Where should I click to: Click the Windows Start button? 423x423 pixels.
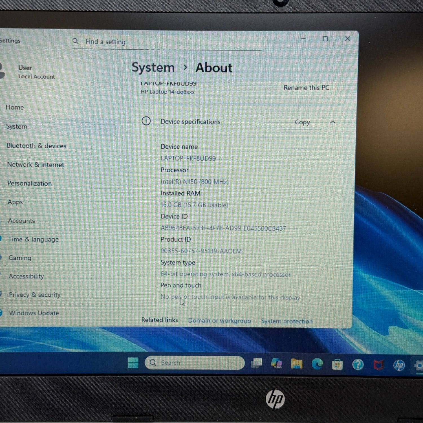coord(133,363)
